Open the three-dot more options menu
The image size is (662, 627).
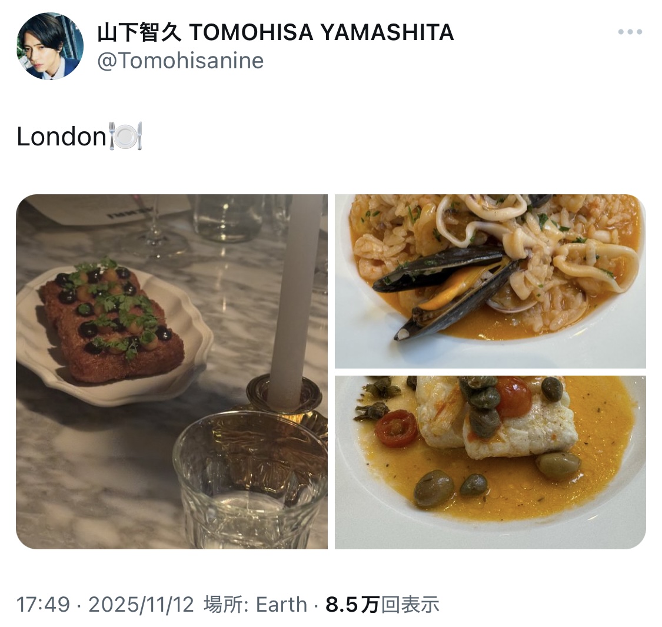[630, 32]
